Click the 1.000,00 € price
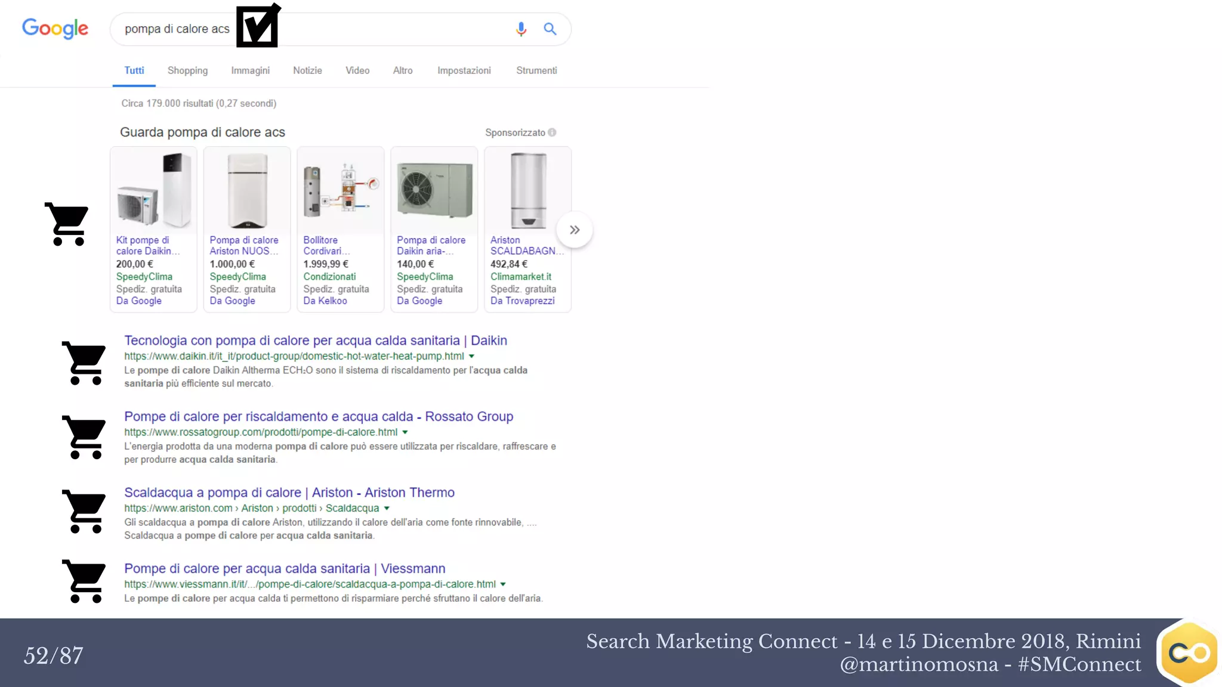 232,264
